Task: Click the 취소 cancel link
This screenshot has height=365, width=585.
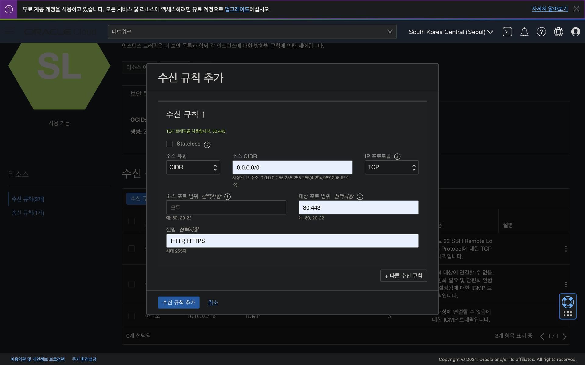Action: (x=213, y=302)
